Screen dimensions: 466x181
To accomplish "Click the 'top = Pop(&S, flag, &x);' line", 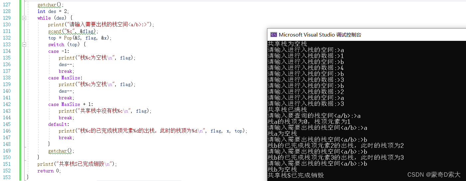I will point(80,38).
